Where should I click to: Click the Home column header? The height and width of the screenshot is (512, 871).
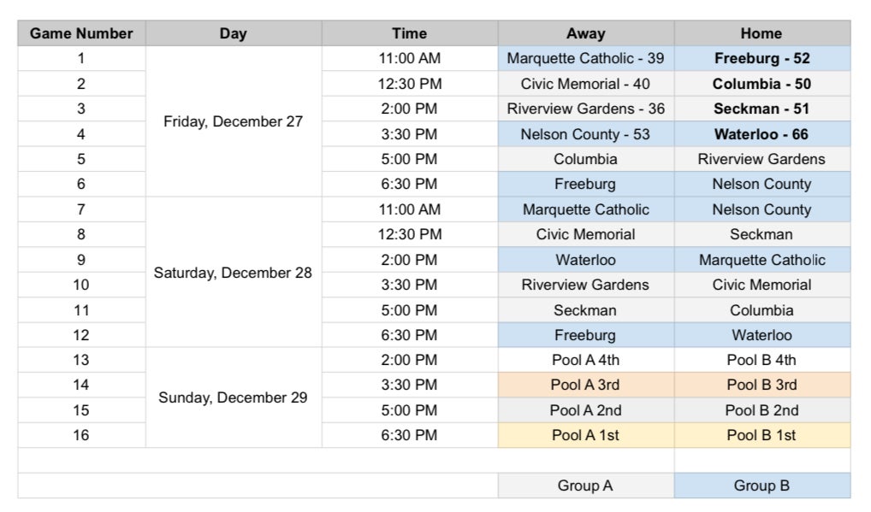(761, 33)
